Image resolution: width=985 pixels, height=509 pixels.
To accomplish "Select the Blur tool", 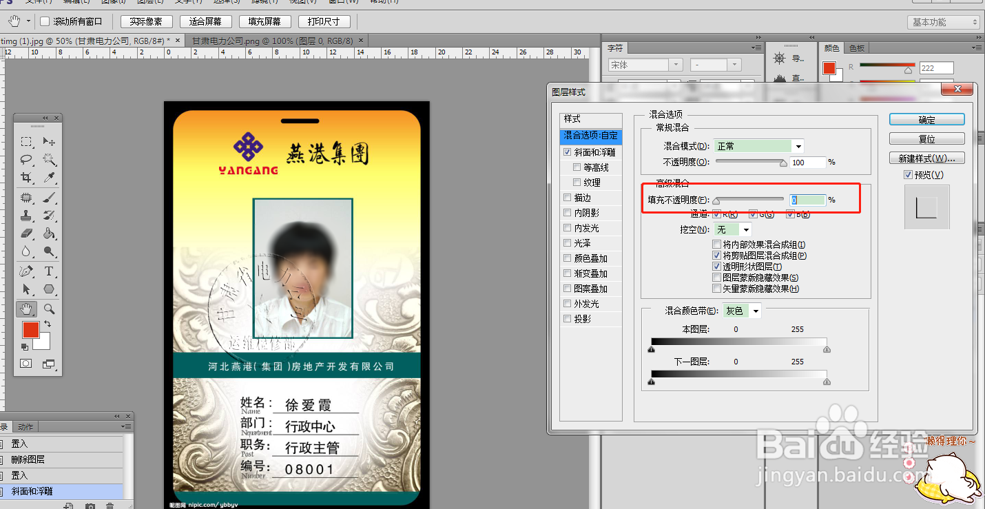I will (x=26, y=251).
